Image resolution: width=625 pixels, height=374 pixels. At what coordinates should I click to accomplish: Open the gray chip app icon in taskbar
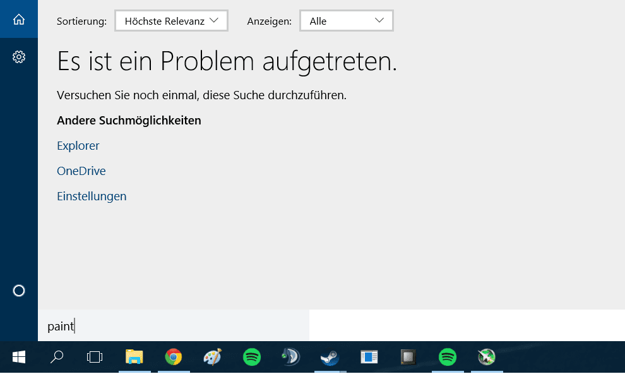point(408,357)
